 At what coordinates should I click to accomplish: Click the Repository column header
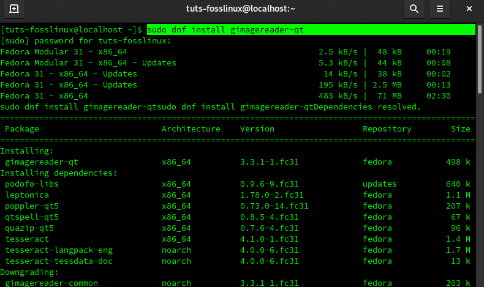pyautogui.click(x=387, y=129)
